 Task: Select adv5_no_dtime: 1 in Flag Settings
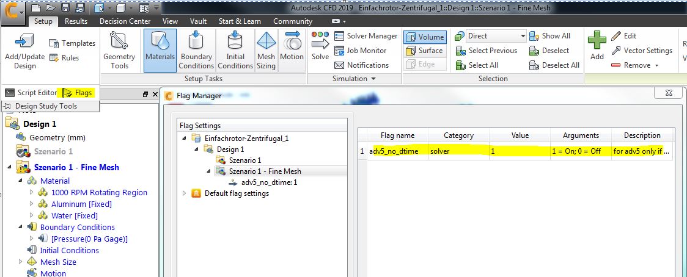tap(270, 182)
